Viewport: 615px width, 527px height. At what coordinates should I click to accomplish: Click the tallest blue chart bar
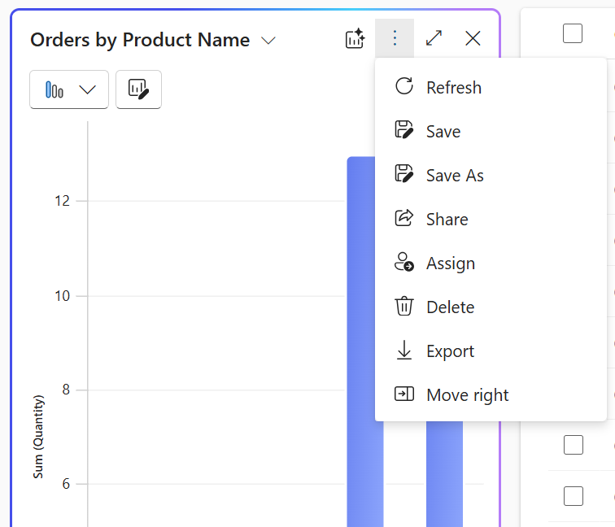(364, 342)
